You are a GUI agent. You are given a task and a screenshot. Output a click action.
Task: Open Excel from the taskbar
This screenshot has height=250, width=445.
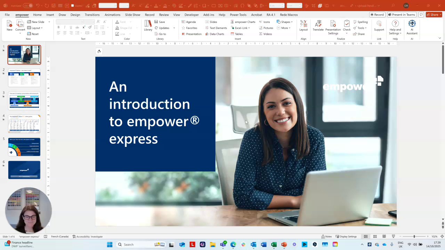coord(274,244)
